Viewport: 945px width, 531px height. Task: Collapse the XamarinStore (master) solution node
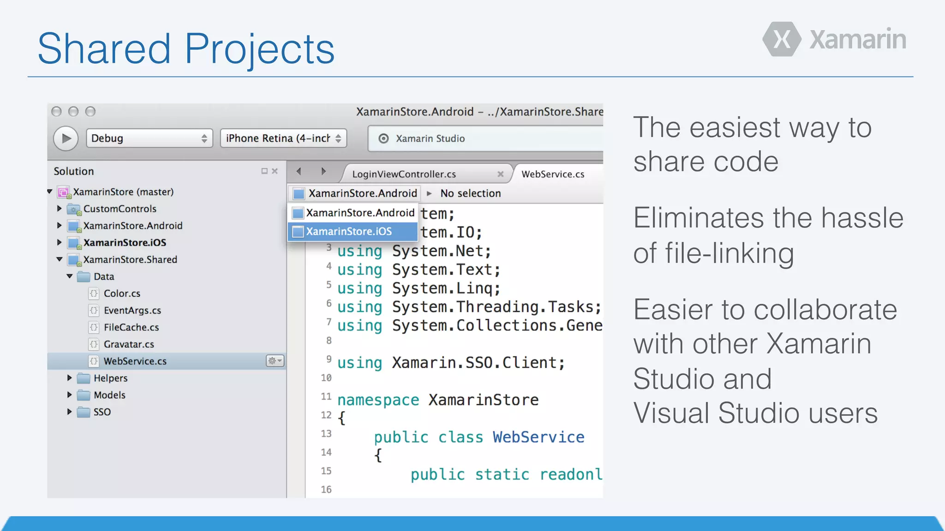point(50,192)
